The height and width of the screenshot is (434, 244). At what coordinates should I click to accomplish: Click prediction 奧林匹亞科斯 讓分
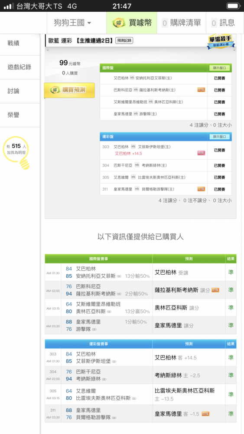(x=177, y=308)
